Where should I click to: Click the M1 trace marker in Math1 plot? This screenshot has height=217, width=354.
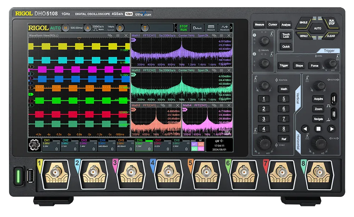click(x=133, y=40)
